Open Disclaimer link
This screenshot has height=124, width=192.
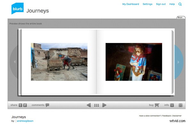[x=177, y=116]
